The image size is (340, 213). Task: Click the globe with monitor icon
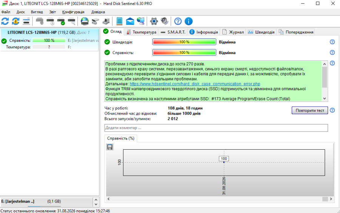click(141, 21)
